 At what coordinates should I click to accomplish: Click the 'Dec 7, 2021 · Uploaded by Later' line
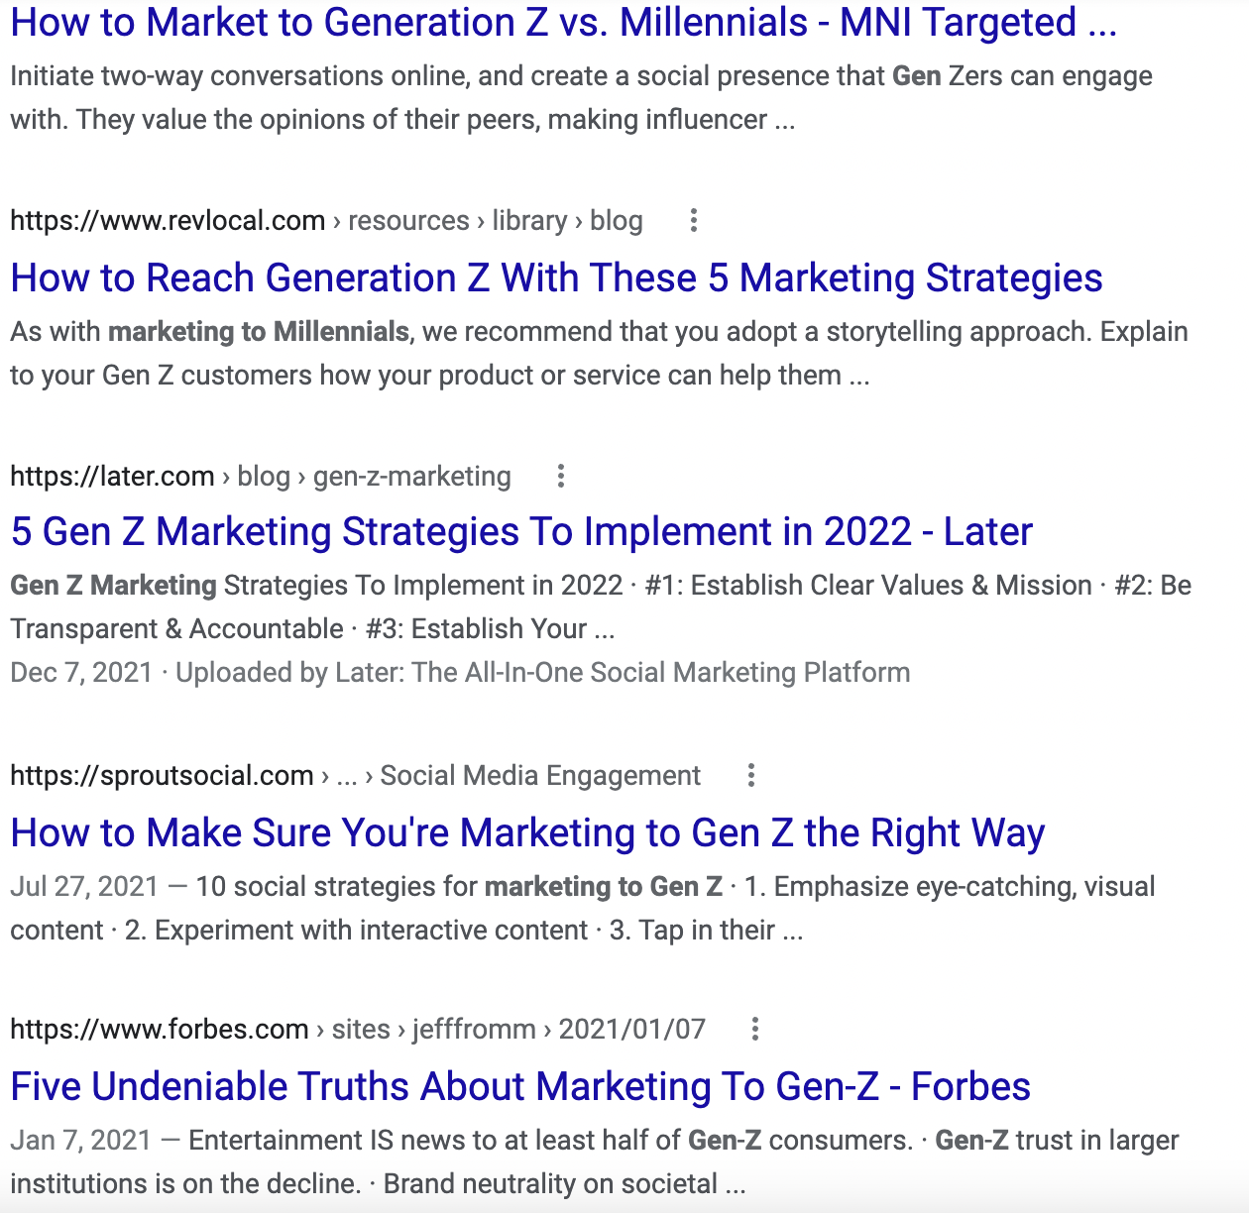pyautogui.click(x=460, y=673)
